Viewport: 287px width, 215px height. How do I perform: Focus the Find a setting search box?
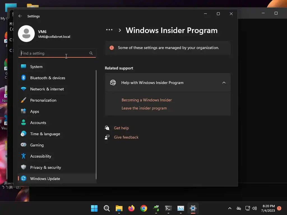click(57, 53)
